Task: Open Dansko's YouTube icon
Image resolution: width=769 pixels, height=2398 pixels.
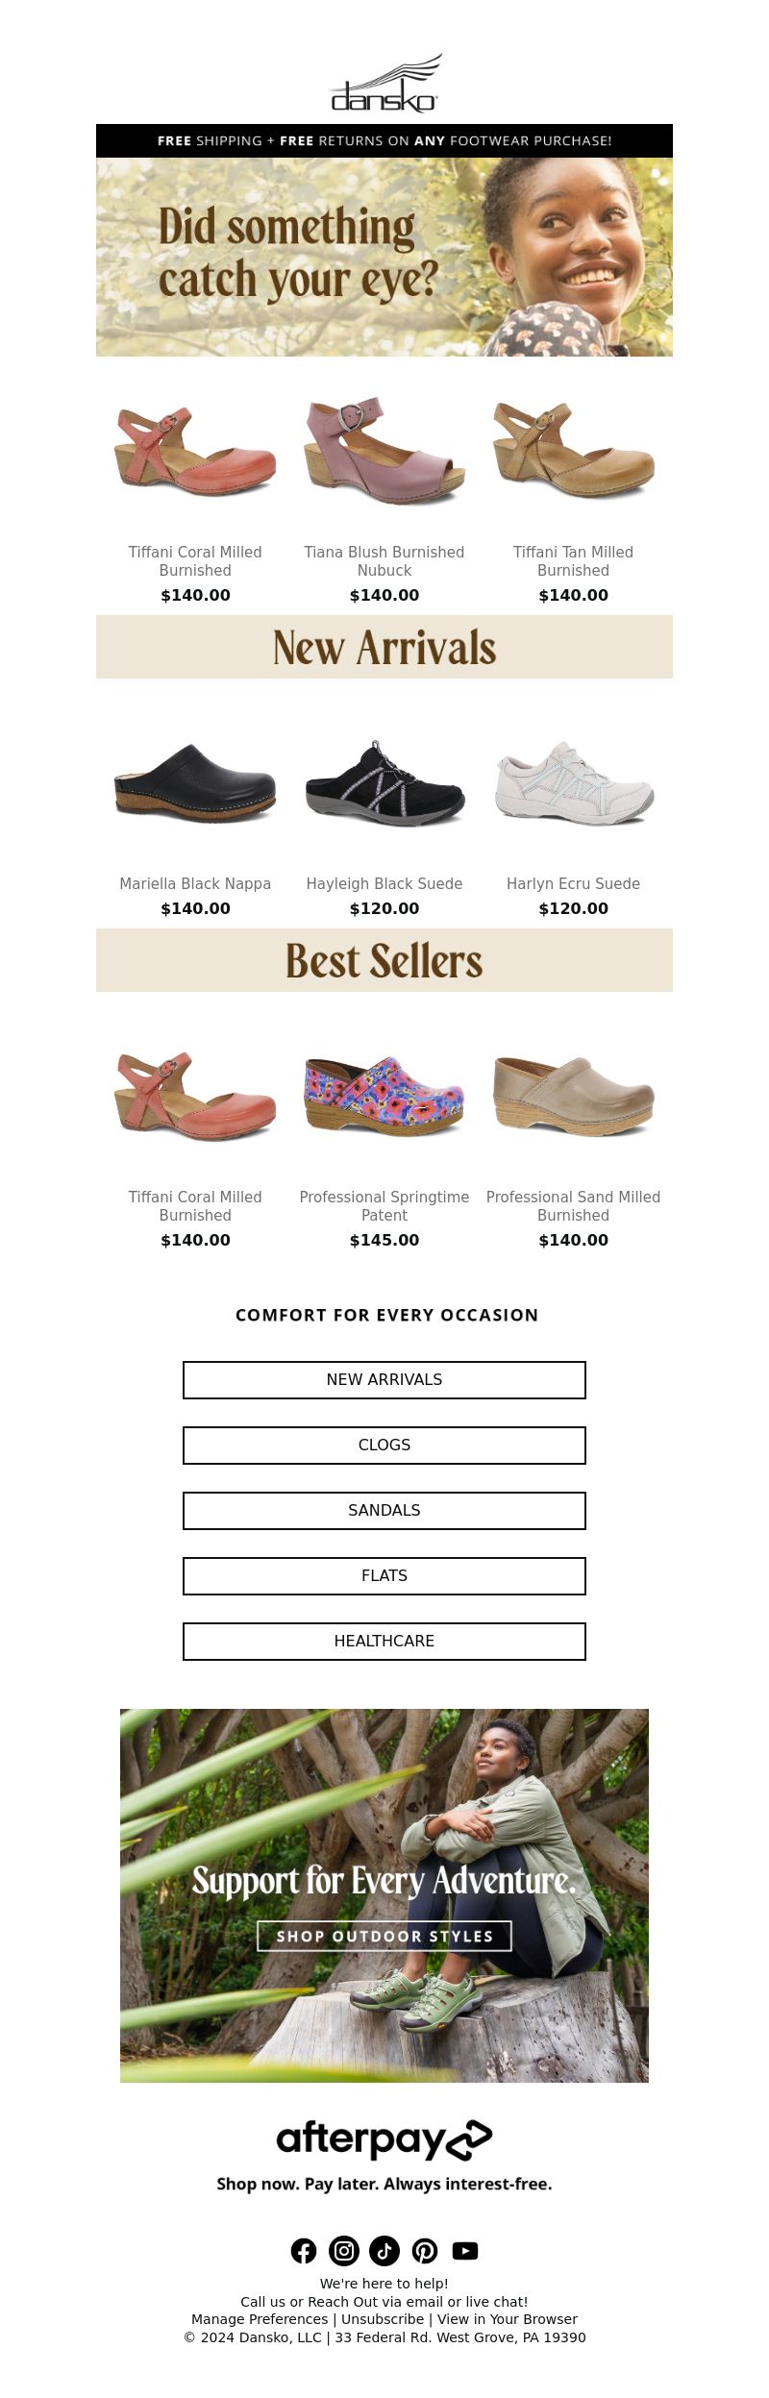Action: [x=465, y=2250]
